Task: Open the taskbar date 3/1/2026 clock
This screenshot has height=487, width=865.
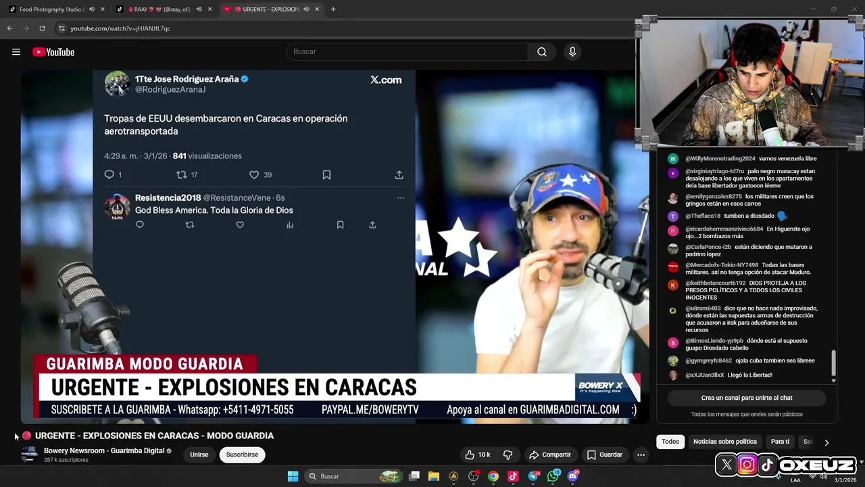Action: [x=845, y=480]
